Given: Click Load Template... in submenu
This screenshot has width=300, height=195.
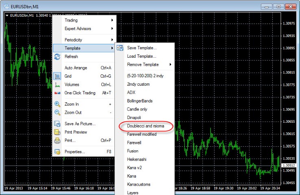Looking at the screenshot, I should [145, 56].
